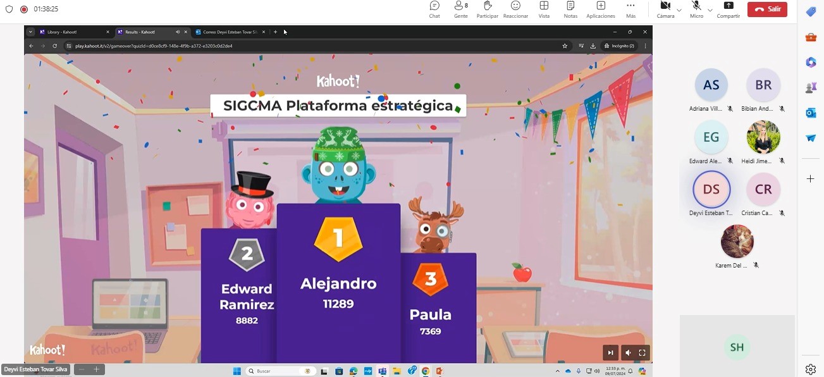Turn on the Cámara
This screenshot has width=824, height=377.
point(665,9)
